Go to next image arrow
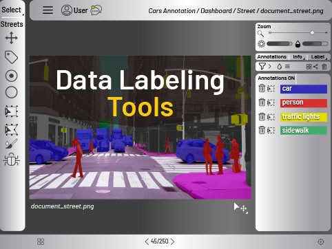Viewport: 332px width, 249px height. point(172,241)
